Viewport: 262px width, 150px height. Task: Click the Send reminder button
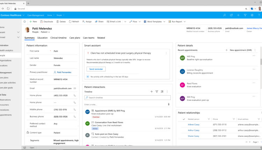pos(96,69)
